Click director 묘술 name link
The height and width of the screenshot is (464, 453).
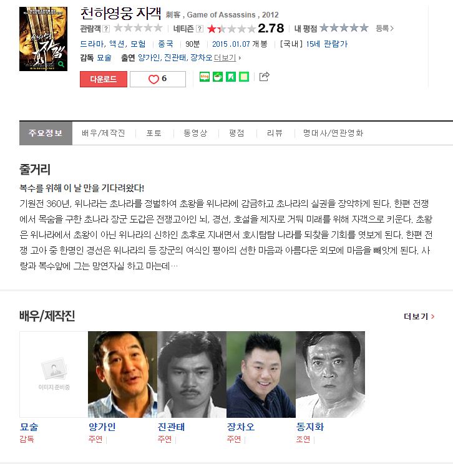29,427
